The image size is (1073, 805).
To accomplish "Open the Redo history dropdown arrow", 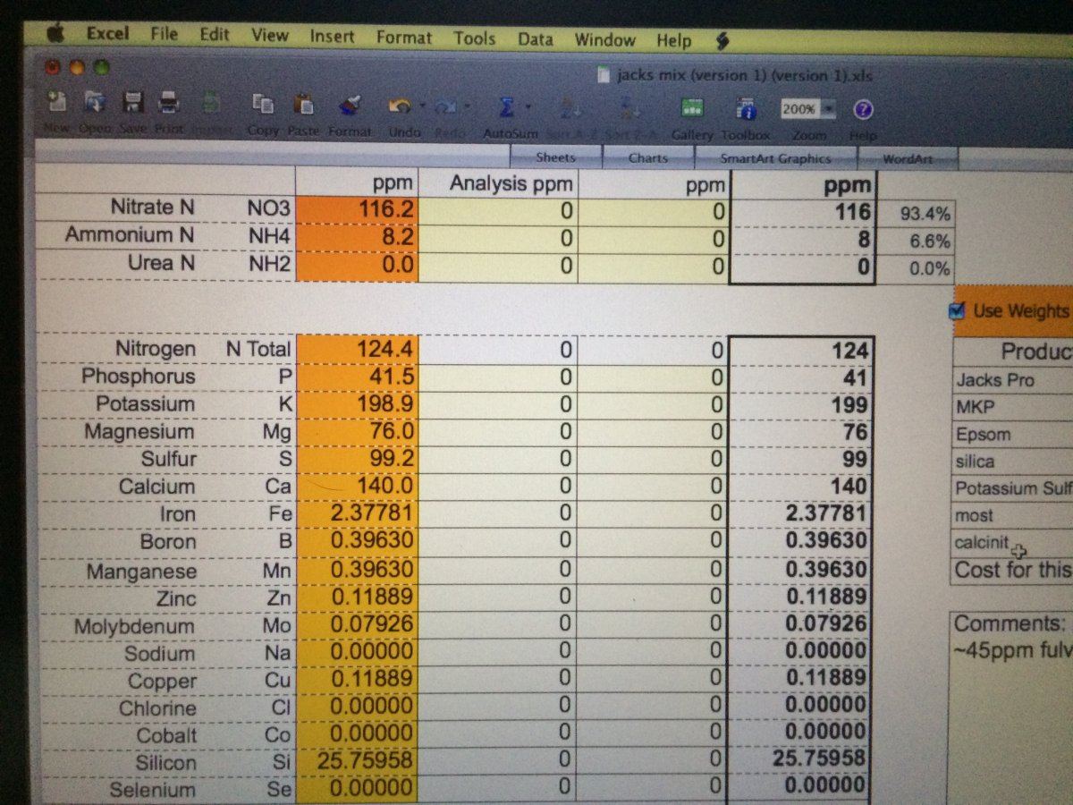I will [468, 108].
